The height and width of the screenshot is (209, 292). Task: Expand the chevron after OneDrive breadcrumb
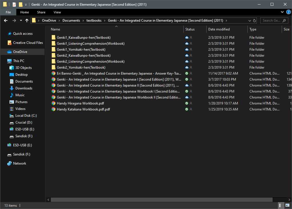point(59,21)
